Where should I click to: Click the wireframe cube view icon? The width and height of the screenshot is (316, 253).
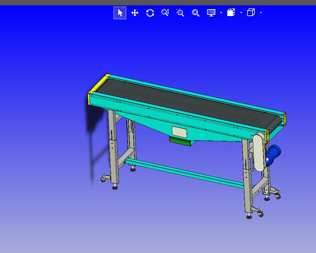(251, 13)
